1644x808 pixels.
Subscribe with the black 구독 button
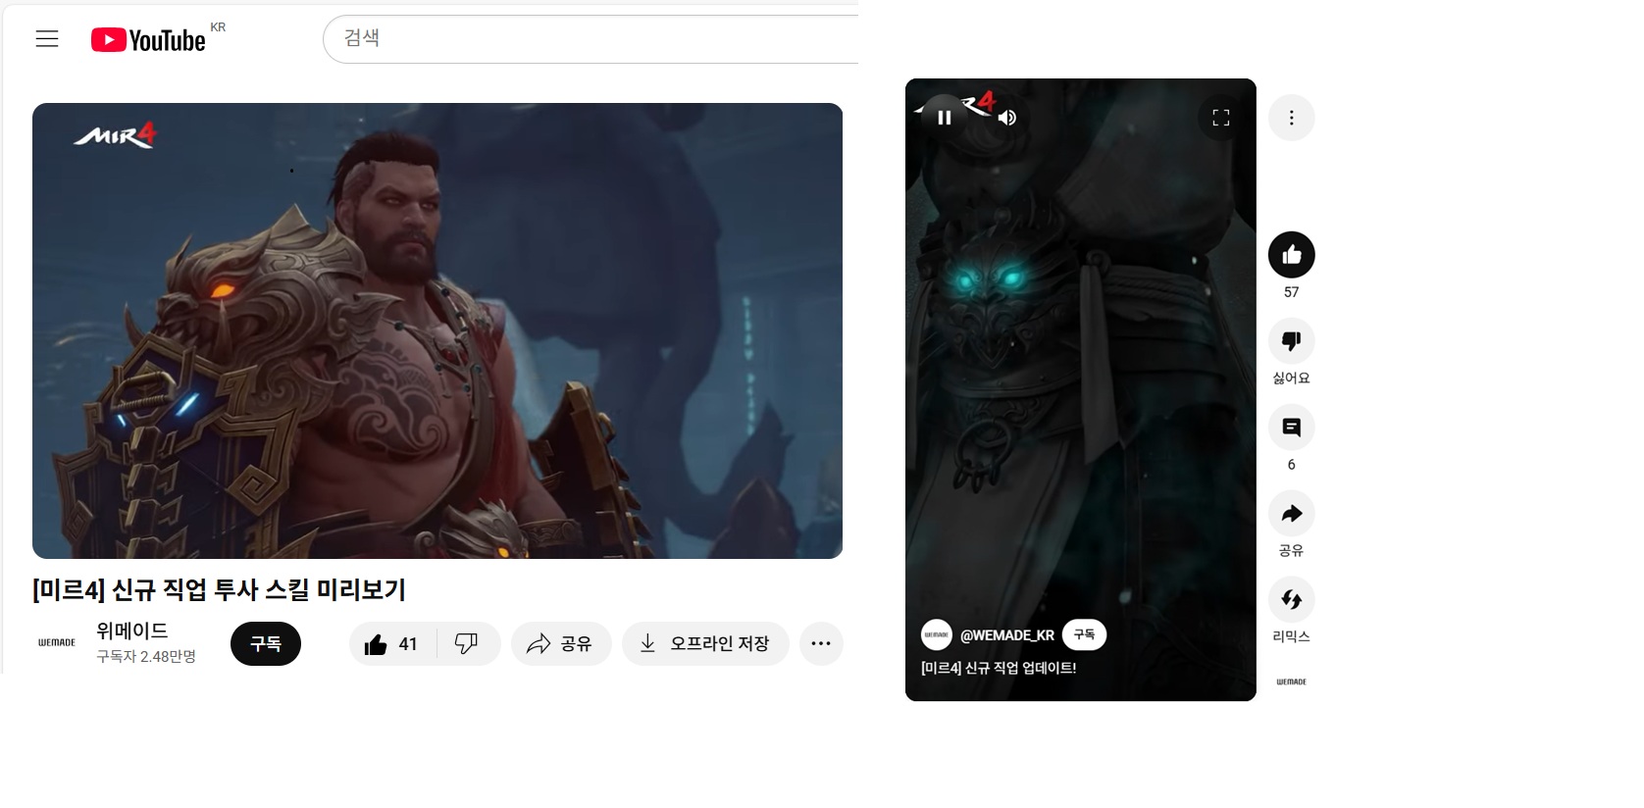click(266, 643)
